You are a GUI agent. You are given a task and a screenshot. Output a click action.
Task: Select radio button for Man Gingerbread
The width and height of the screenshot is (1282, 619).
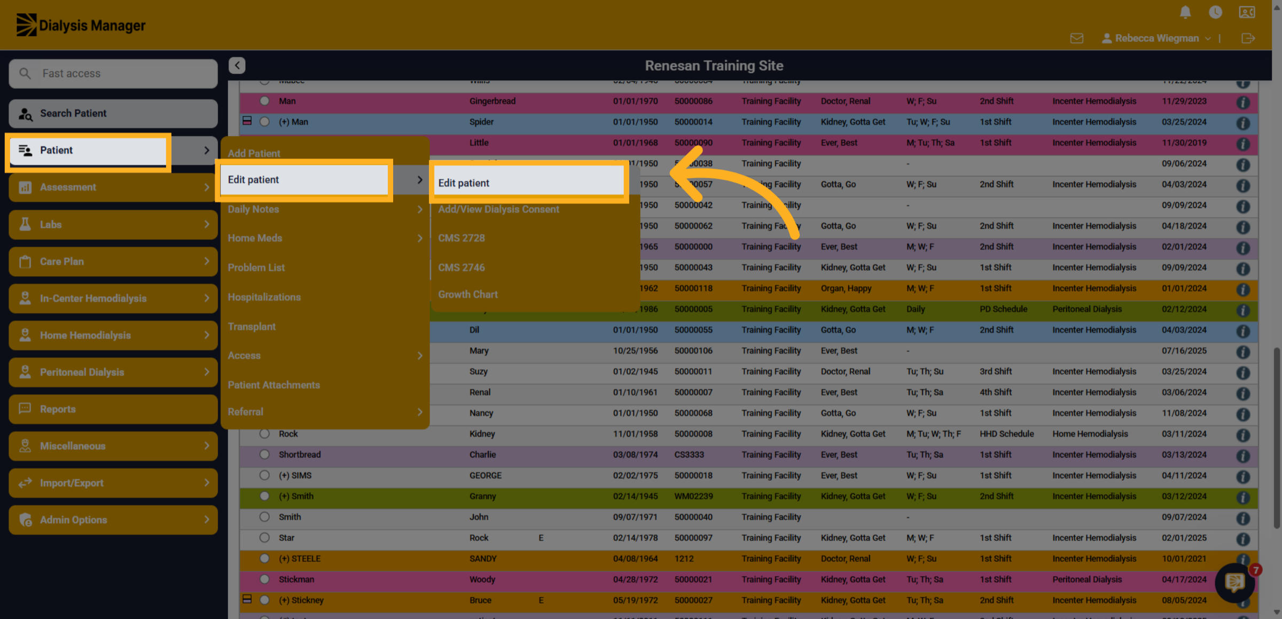click(264, 100)
